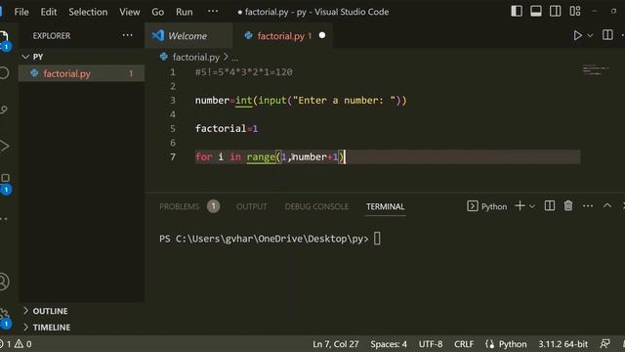Open the Edit menu
This screenshot has width=625, height=352.
pos(48,12)
